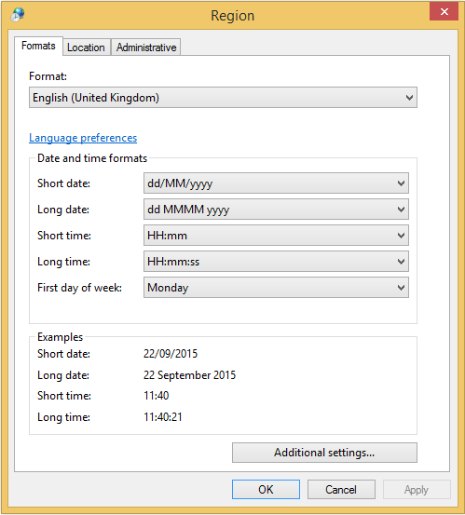Expand the English (United Kingdom) format dropdown

pyautogui.click(x=223, y=98)
